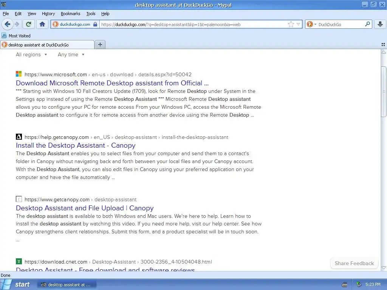This screenshot has height=290, width=387.
Task: Open the list all tabs button
Action: click(x=383, y=45)
